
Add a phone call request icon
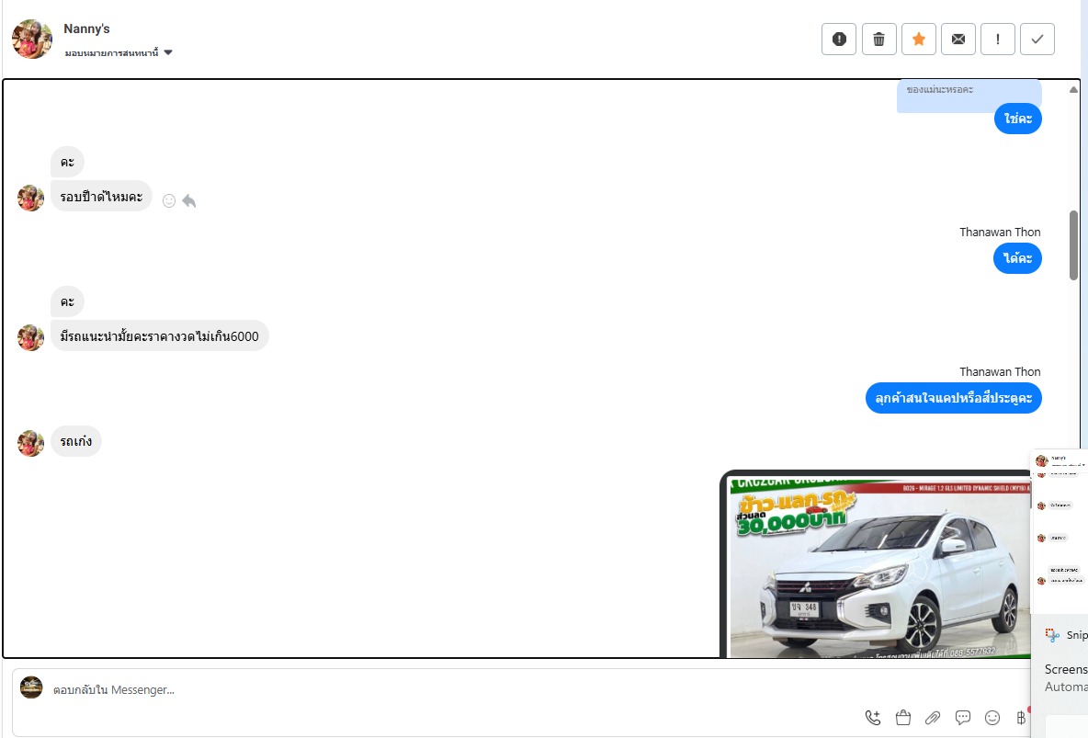click(x=873, y=718)
